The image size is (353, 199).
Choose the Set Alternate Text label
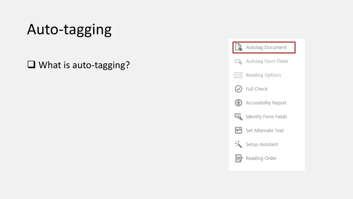click(264, 130)
